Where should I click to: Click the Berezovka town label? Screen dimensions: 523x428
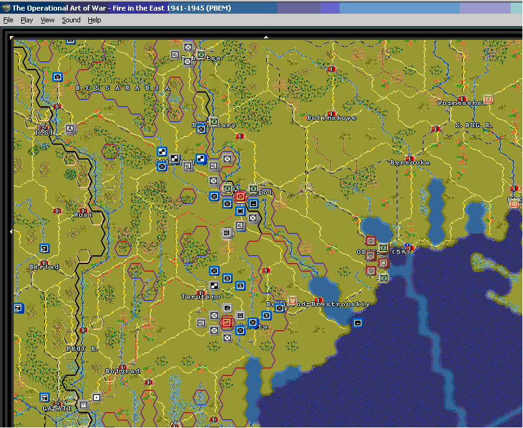pos(410,163)
